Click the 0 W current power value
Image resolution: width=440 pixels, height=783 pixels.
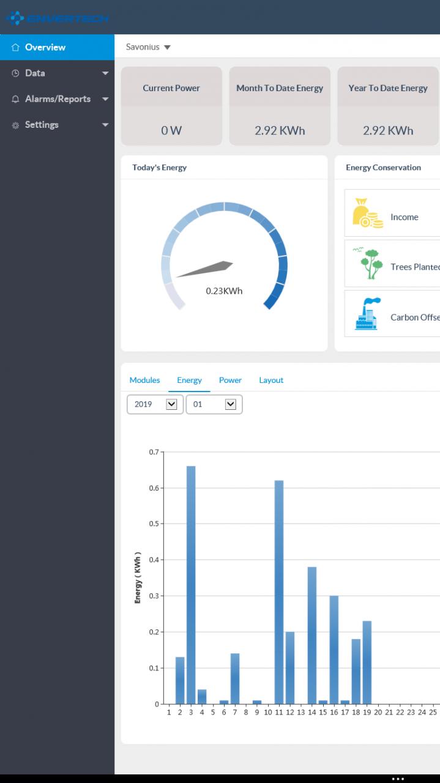[x=171, y=130]
